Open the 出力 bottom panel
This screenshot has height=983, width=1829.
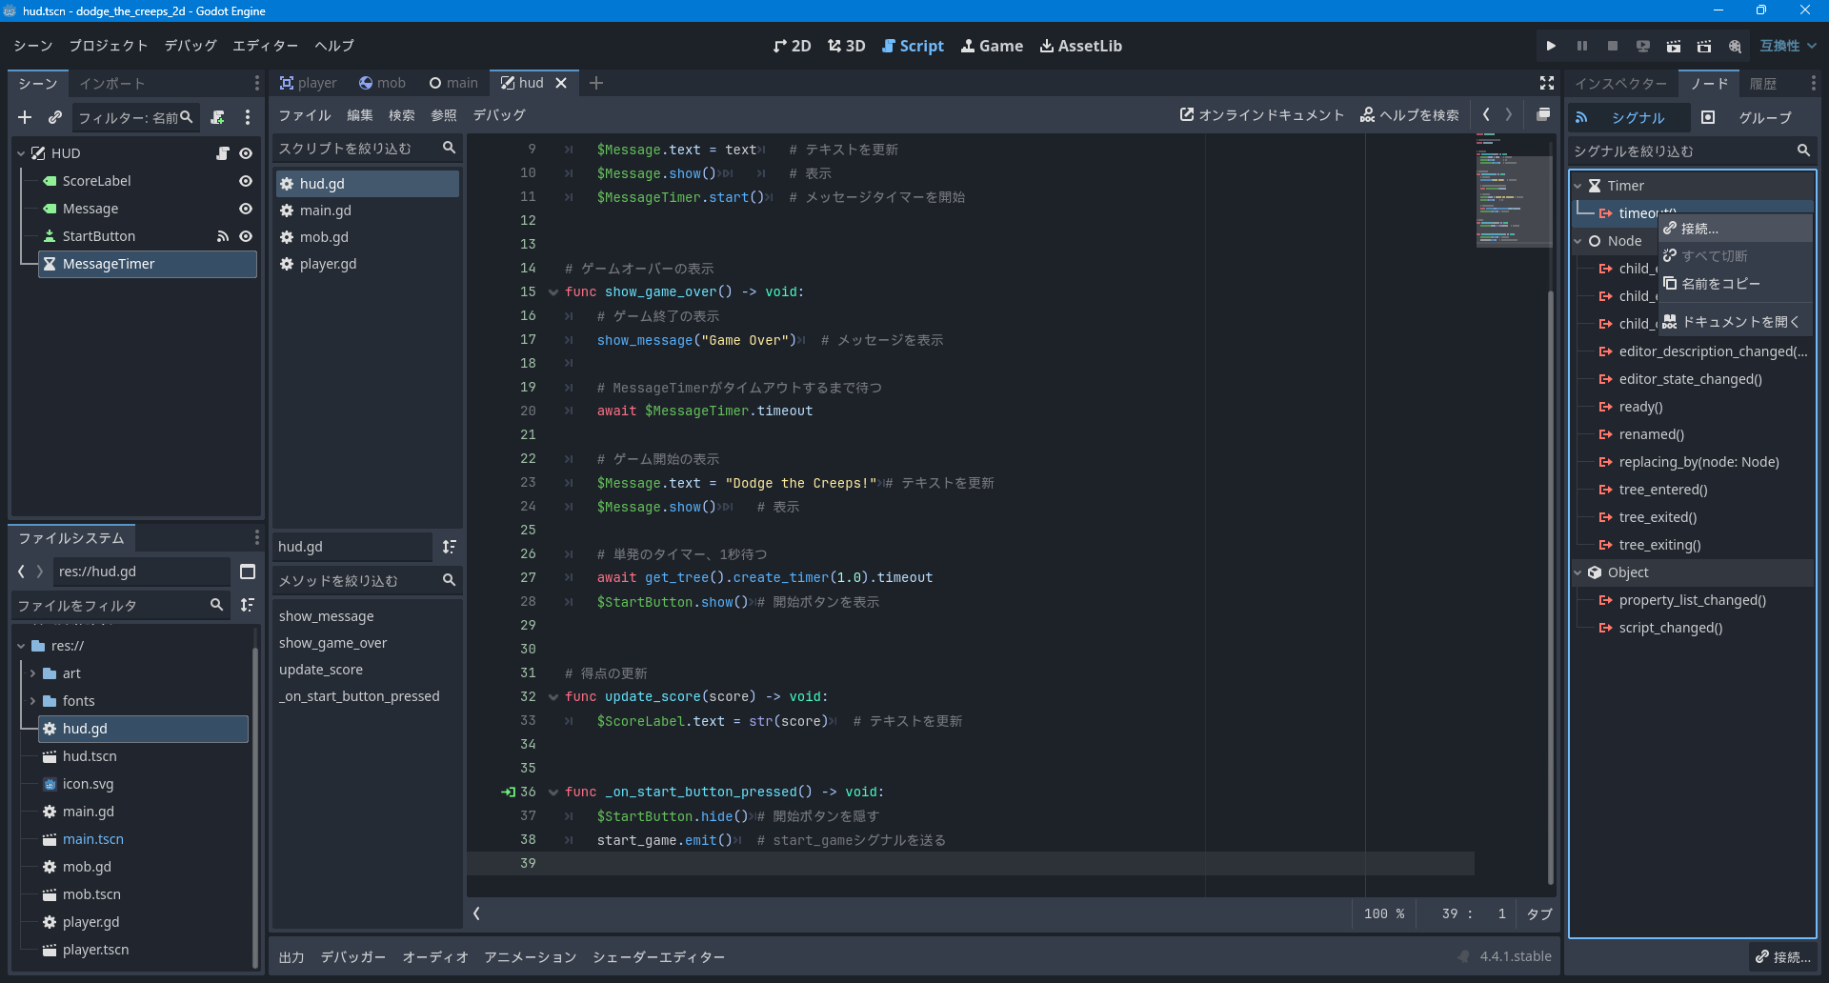pos(291,957)
